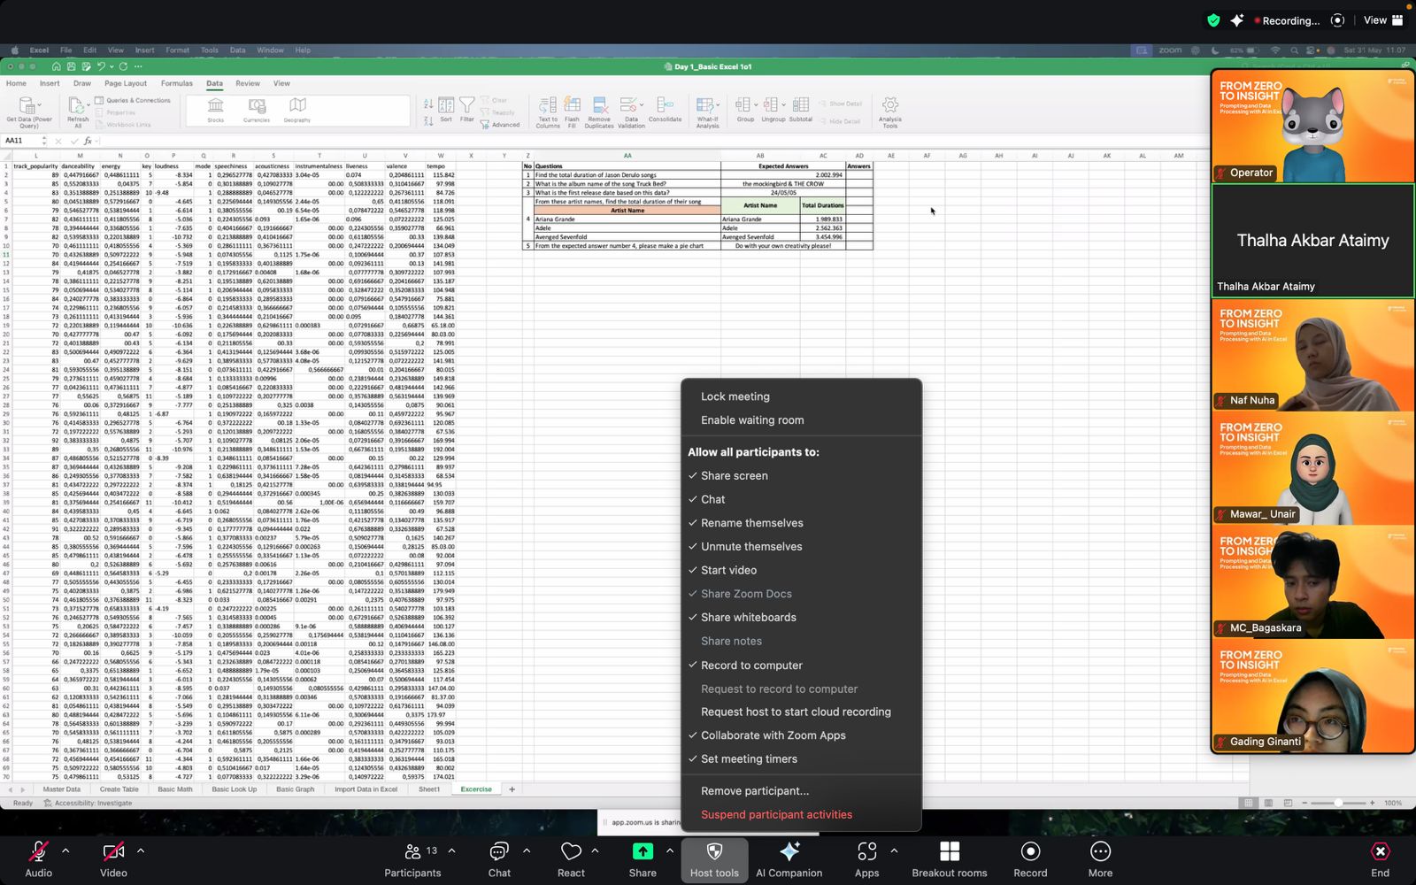Image resolution: width=1416 pixels, height=885 pixels.
Task: Open the Chat panel icon
Action: pyautogui.click(x=499, y=851)
